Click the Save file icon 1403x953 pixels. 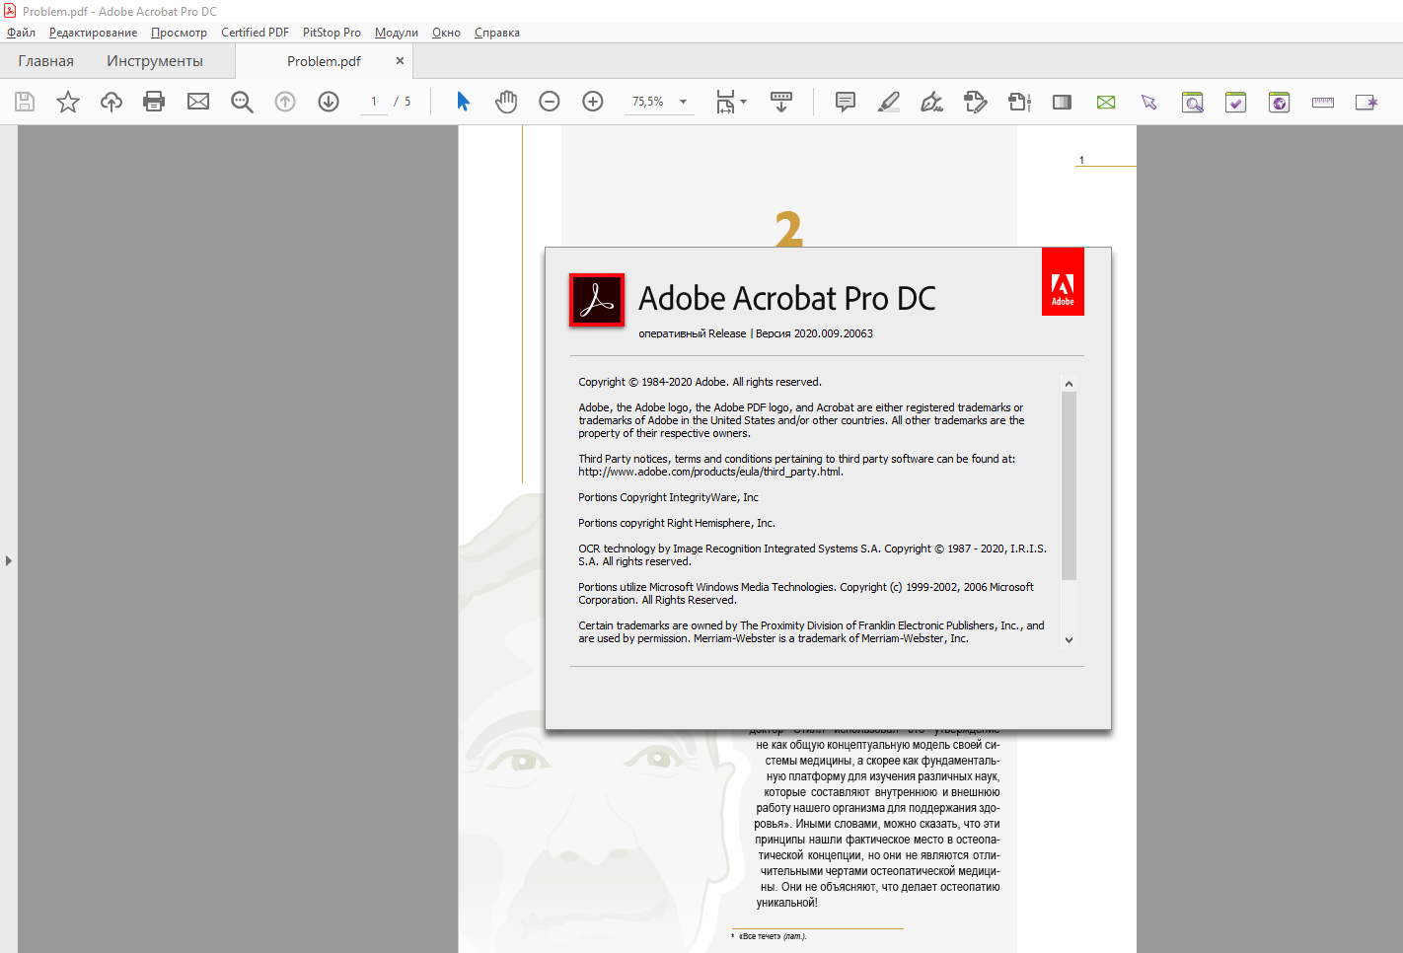point(25,102)
